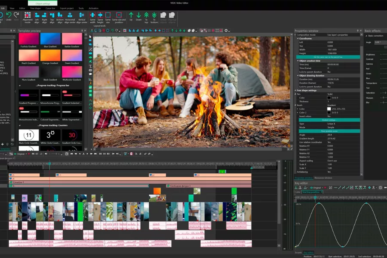387x258 pixels.
Task: Collapse Basic correction section
Action: pos(366,36)
